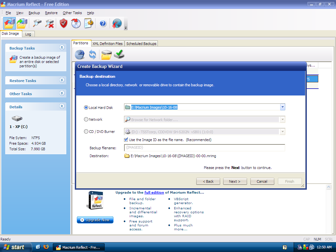Open the View menu

pos(20,13)
